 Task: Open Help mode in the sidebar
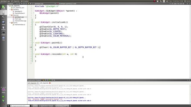(3, 38)
